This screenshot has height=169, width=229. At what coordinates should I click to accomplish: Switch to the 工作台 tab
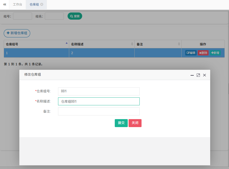pos(17,5)
